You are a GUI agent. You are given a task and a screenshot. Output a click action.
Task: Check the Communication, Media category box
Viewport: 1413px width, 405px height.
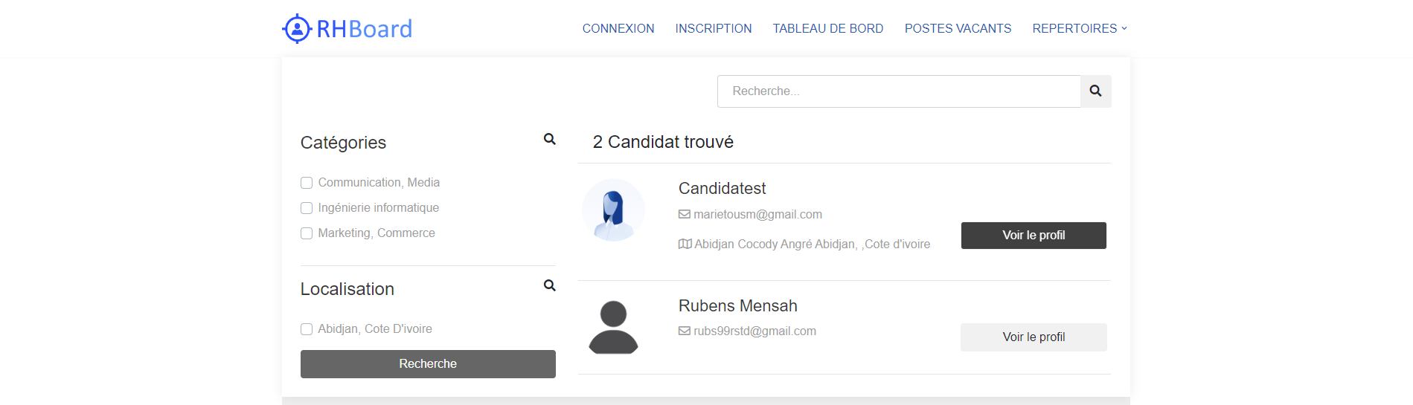coord(307,183)
